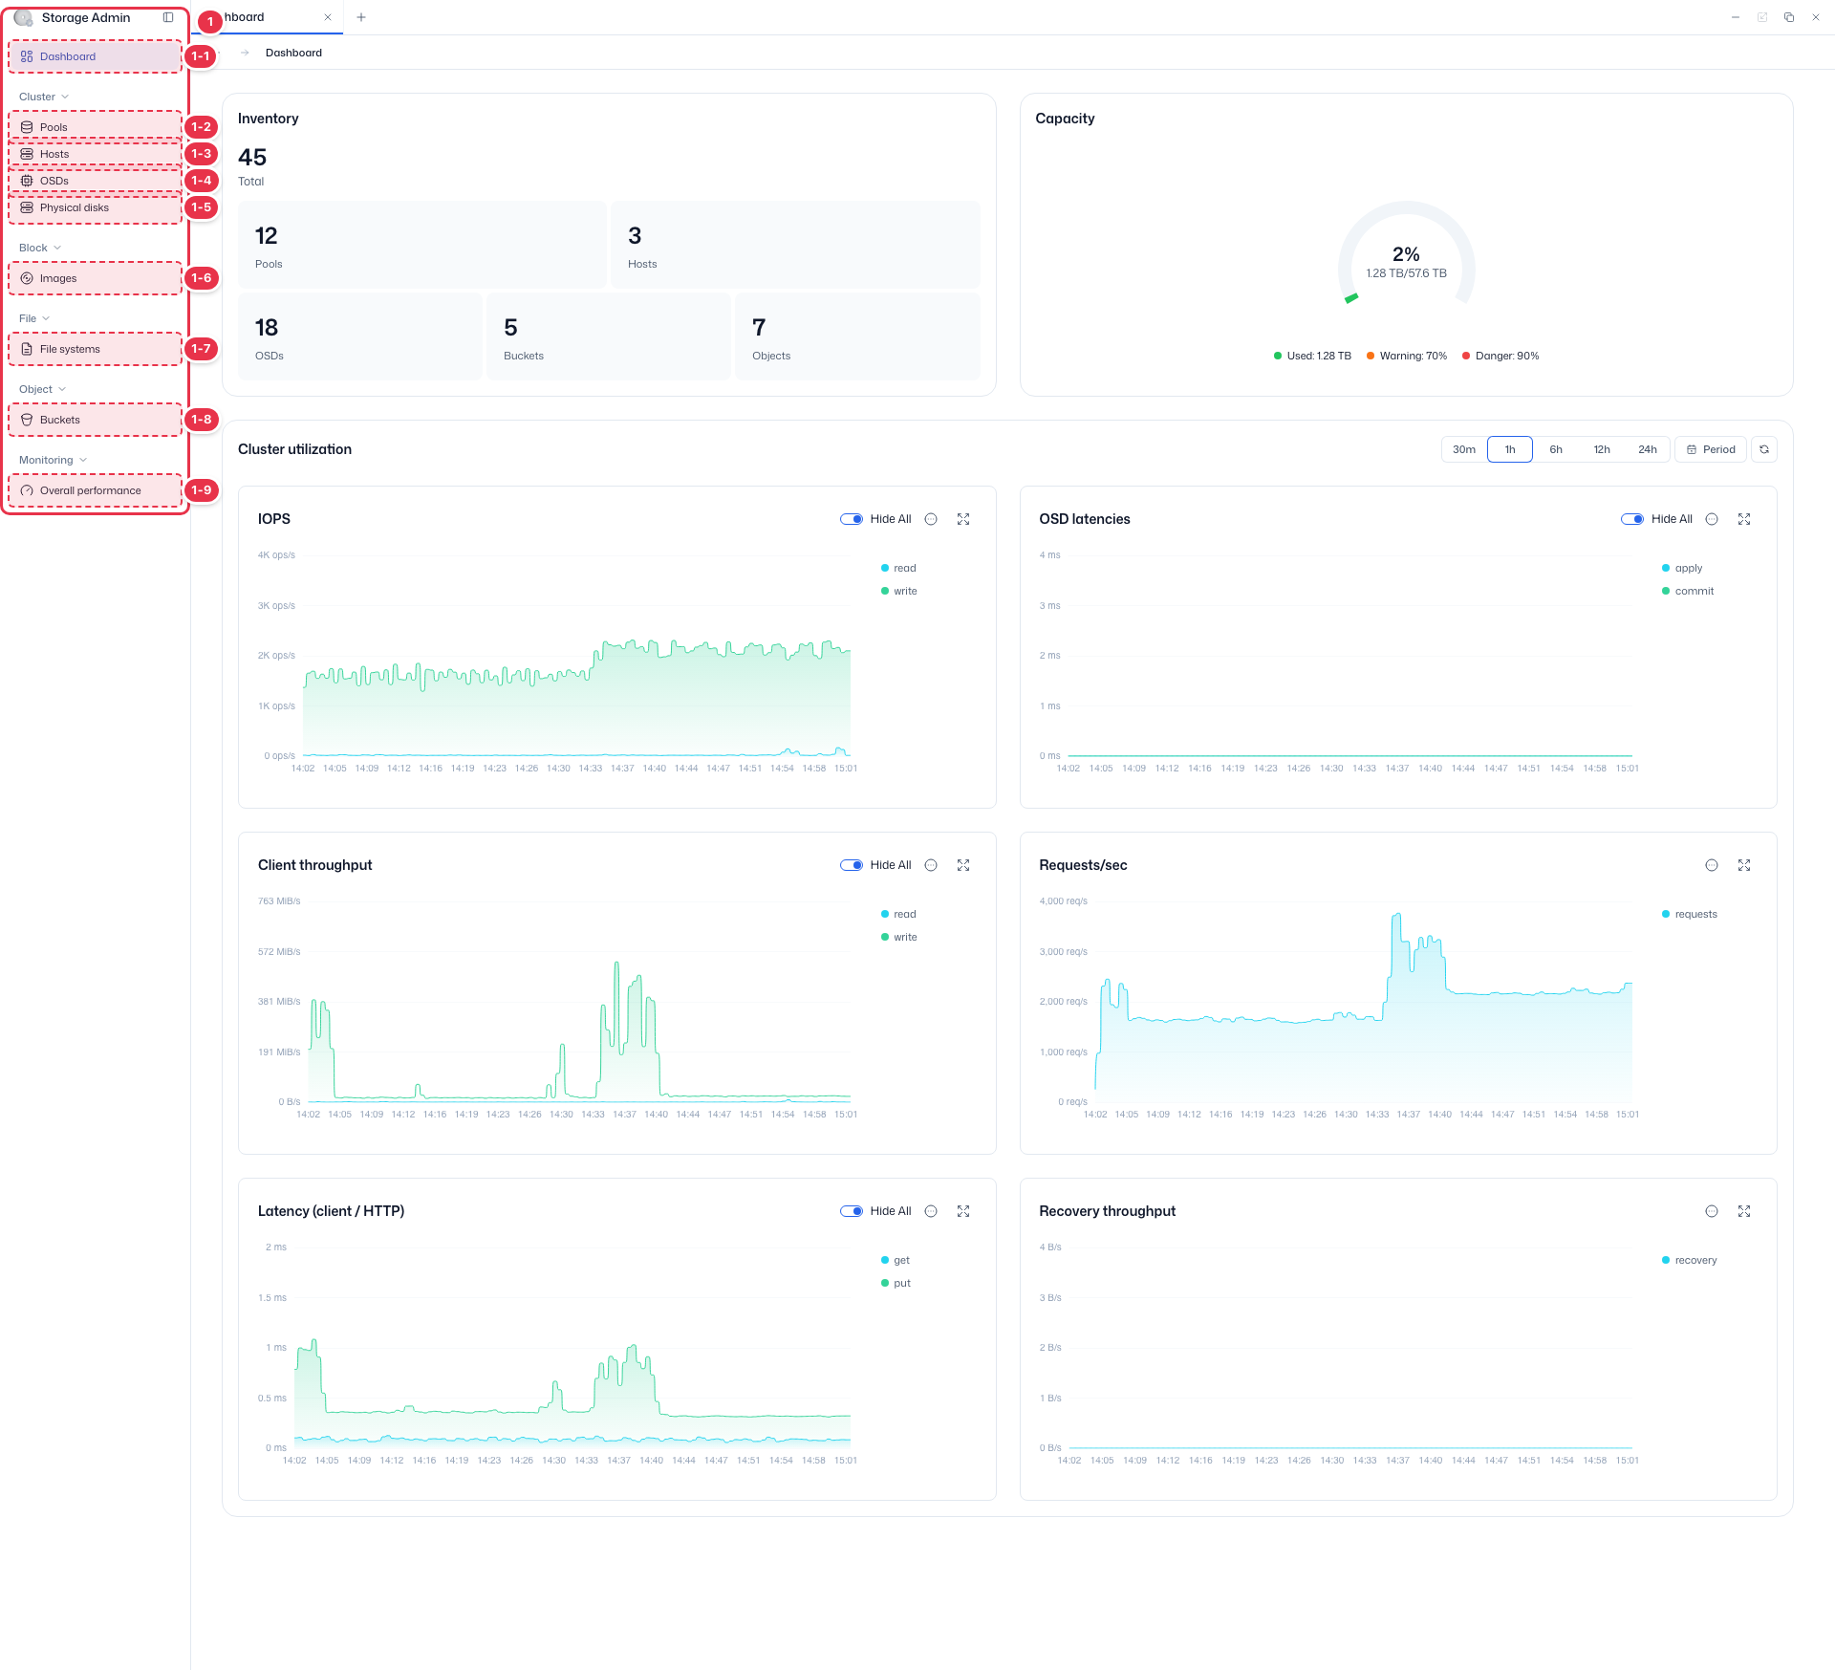Collapse the Monitoring section
Image resolution: width=1835 pixels, height=1670 pixels.
coord(53,460)
